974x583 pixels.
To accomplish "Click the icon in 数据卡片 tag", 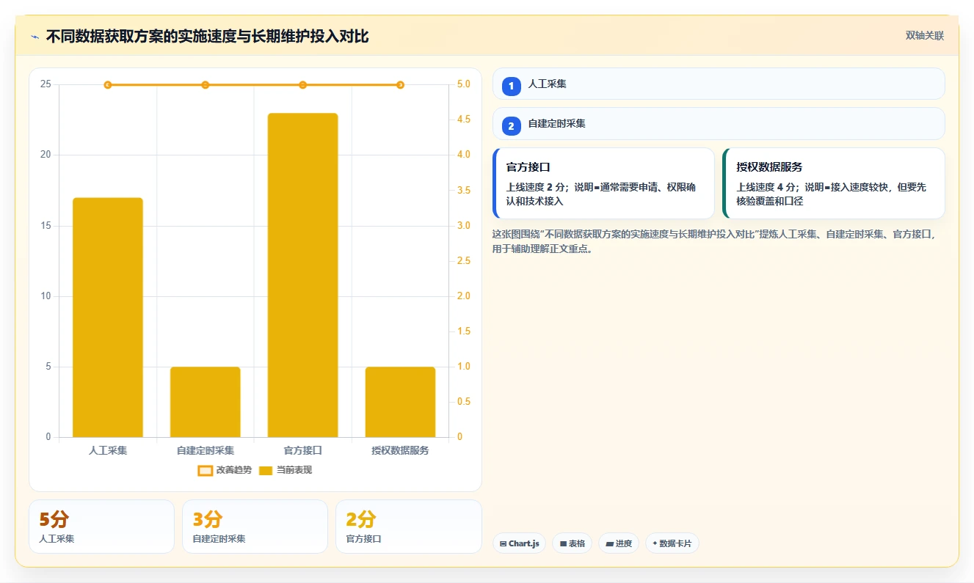I will (x=655, y=543).
